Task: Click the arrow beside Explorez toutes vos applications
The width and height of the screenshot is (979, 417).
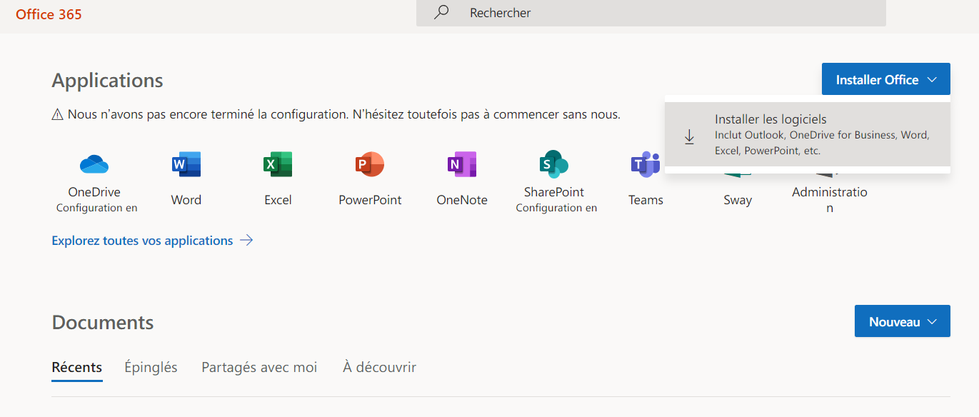Action: point(246,241)
